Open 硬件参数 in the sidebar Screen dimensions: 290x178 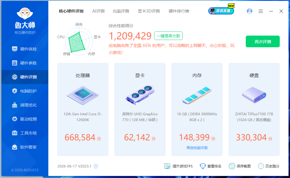[x=25, y=63]
